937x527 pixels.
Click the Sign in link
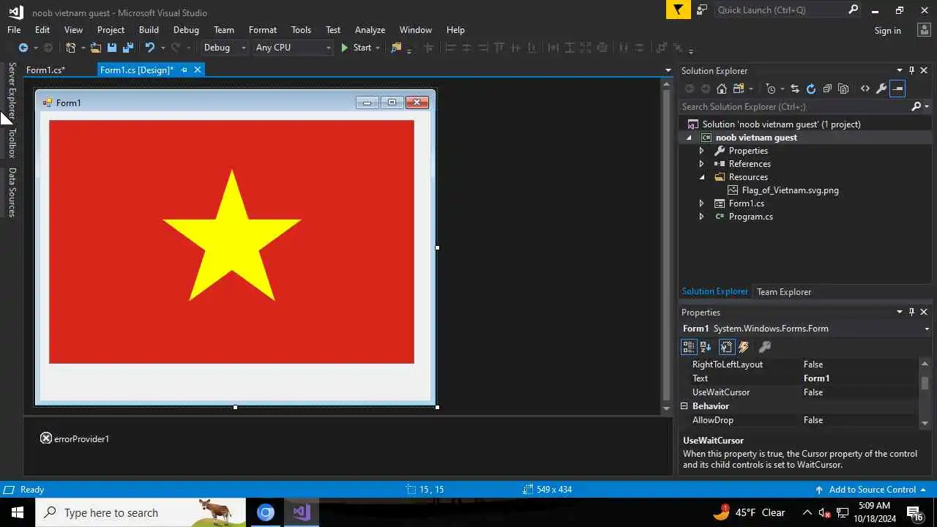click(x=887, y=30)
